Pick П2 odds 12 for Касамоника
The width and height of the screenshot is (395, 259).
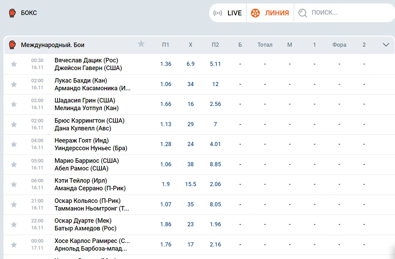point(215,84)
